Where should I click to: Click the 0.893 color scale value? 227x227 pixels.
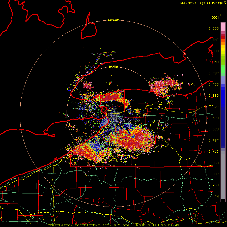[214, 51]
